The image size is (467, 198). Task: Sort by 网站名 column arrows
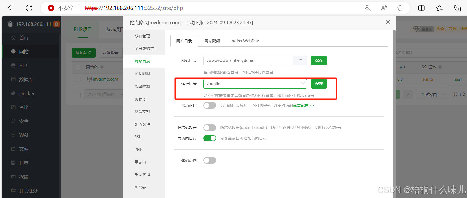[x=102, y=67]
